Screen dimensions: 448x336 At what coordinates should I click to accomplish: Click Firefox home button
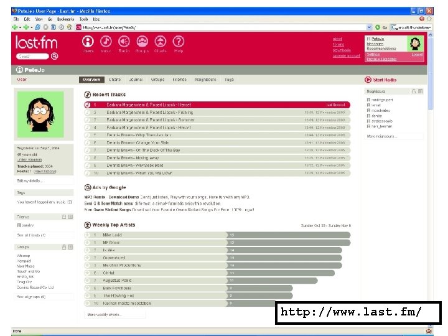pyautogui.click(x=70, y=27)
